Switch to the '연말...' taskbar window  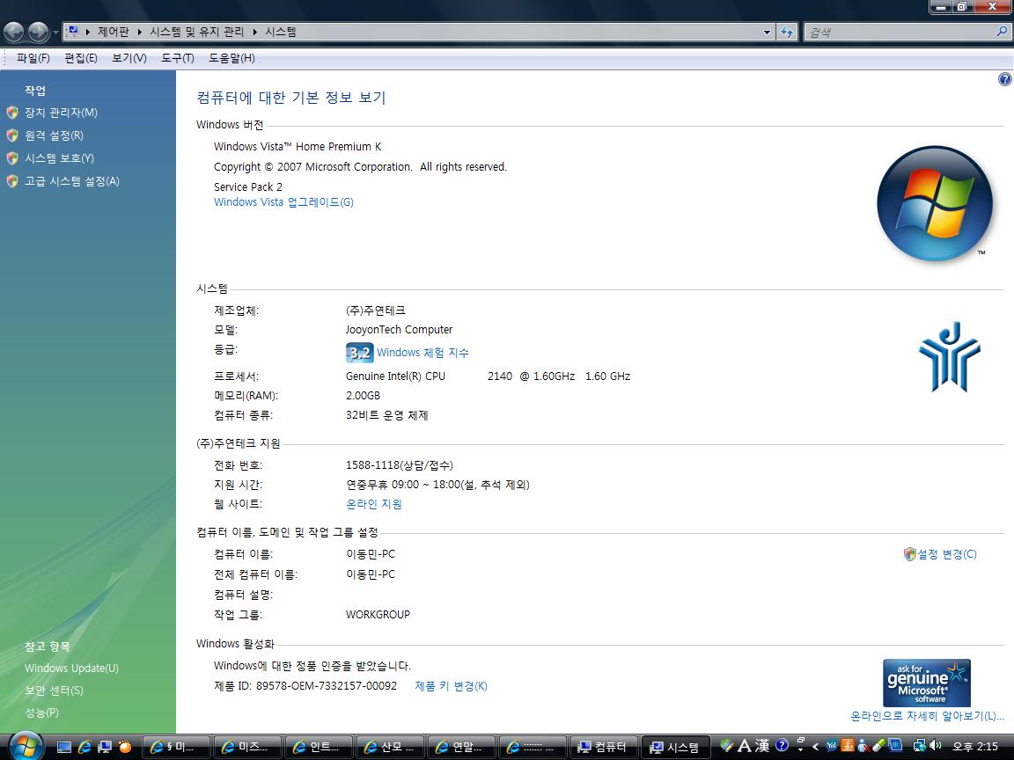[x=462, y=747]
